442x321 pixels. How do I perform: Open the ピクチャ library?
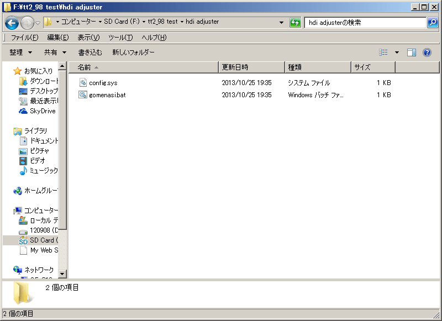(39, 151)
